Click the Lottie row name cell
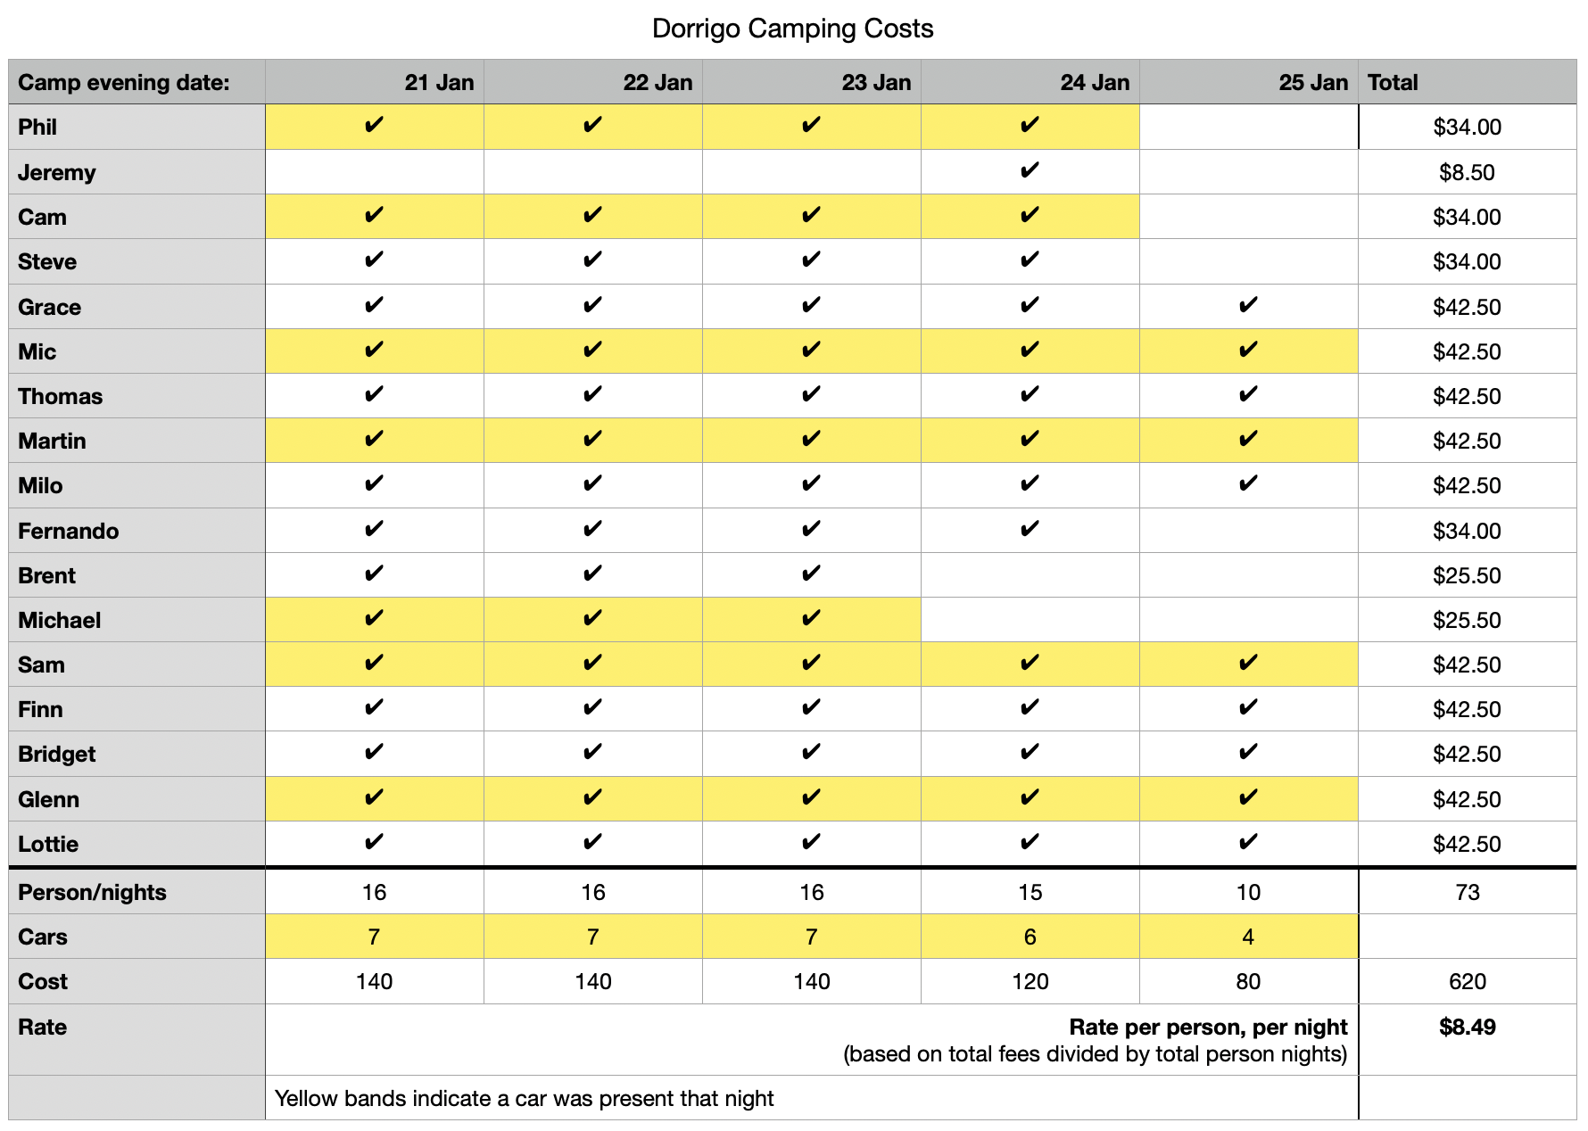Viewport: 1588px width, 1131px height. click(48, 844)
